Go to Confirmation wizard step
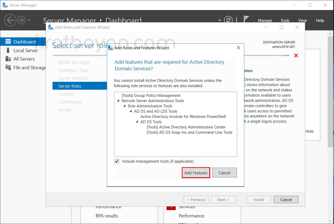 [x=70, y=102]
